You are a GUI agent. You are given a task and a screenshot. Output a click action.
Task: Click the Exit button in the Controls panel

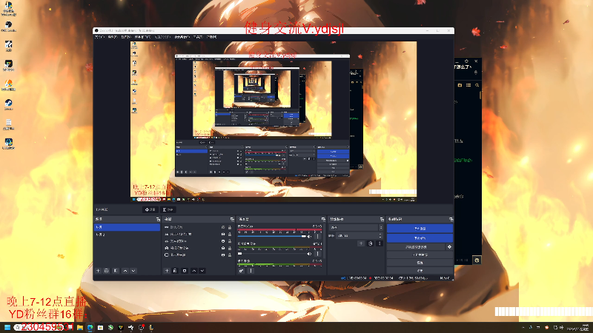click(x=420, y=270)
